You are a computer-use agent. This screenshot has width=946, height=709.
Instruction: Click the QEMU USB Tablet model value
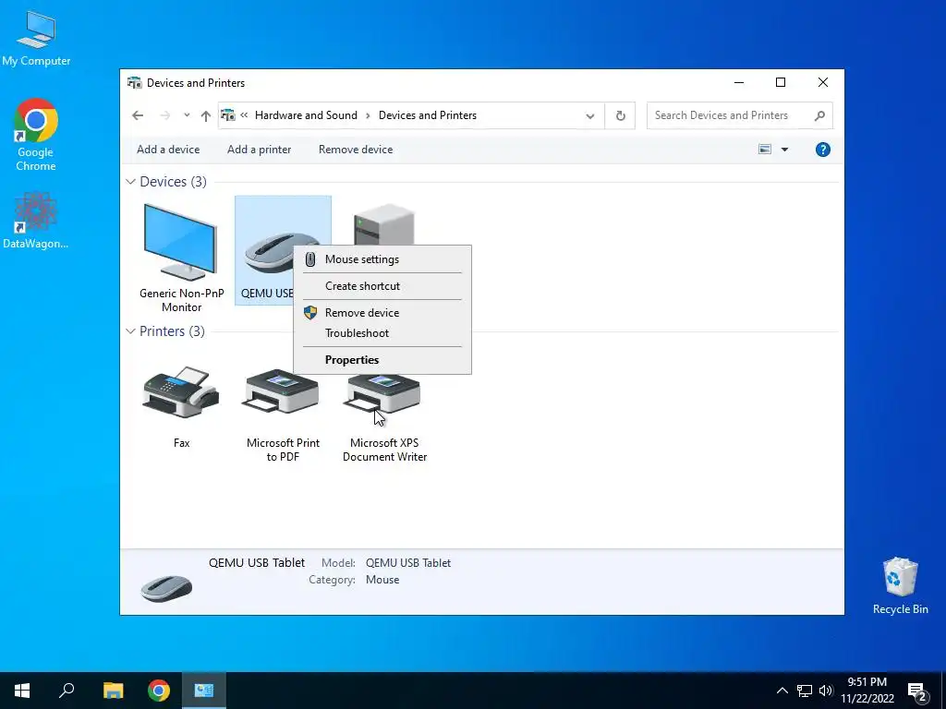pyautogui.click(x=407, y=562)
